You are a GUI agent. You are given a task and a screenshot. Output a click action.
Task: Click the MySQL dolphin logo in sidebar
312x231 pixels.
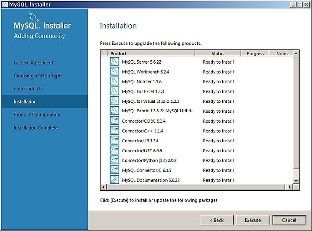(x=34, y=17)
